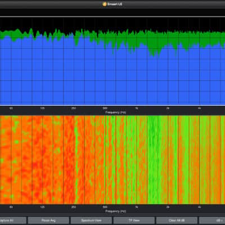
Task: Click the 4k tick on the RTA frequency axis
Action: 200,108
